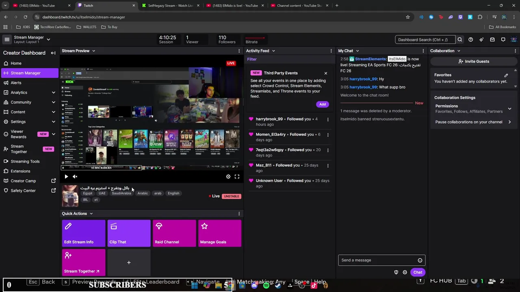Open the whispers speech-bubble icon
The image size is (520, 292).
(x=503, y=40)
